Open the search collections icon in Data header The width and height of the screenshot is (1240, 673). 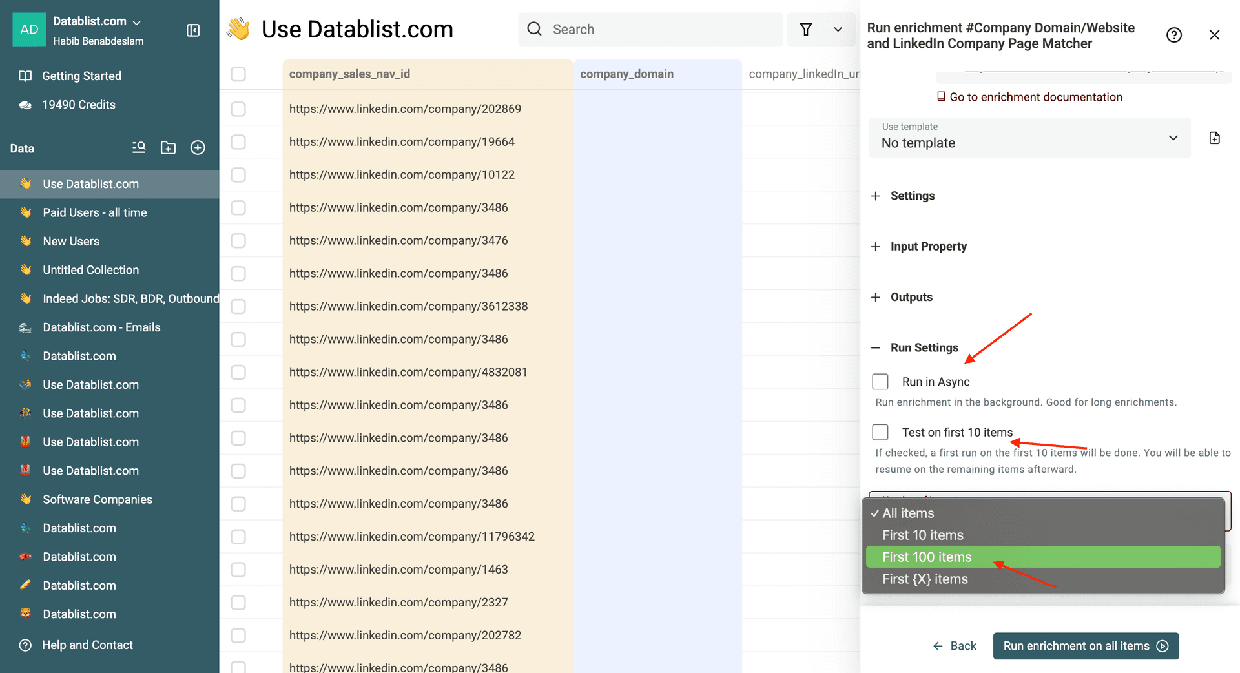[139, 148]
